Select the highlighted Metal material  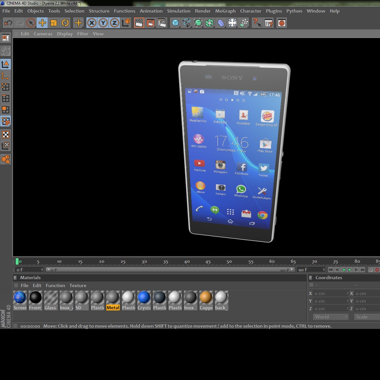point(113,300)
